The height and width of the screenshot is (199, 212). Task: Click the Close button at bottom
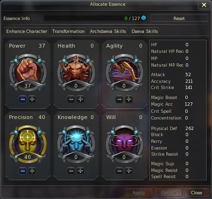(196, 193)
